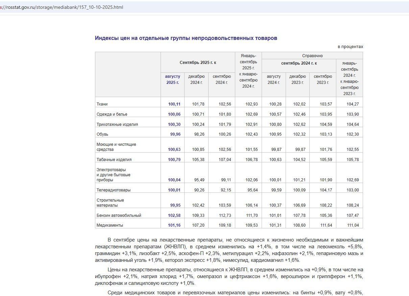
Task: Click the bold value 101,16 in Медикаменты row
Action: 174,225
